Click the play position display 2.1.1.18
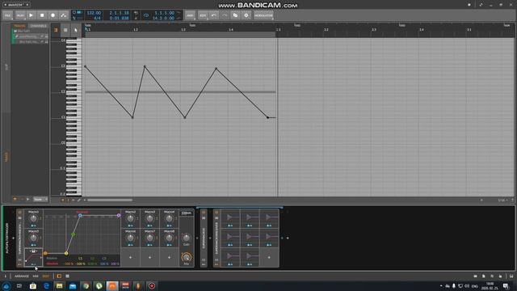The height and width of the screenshot is (291, 517). tap(119, 13)
